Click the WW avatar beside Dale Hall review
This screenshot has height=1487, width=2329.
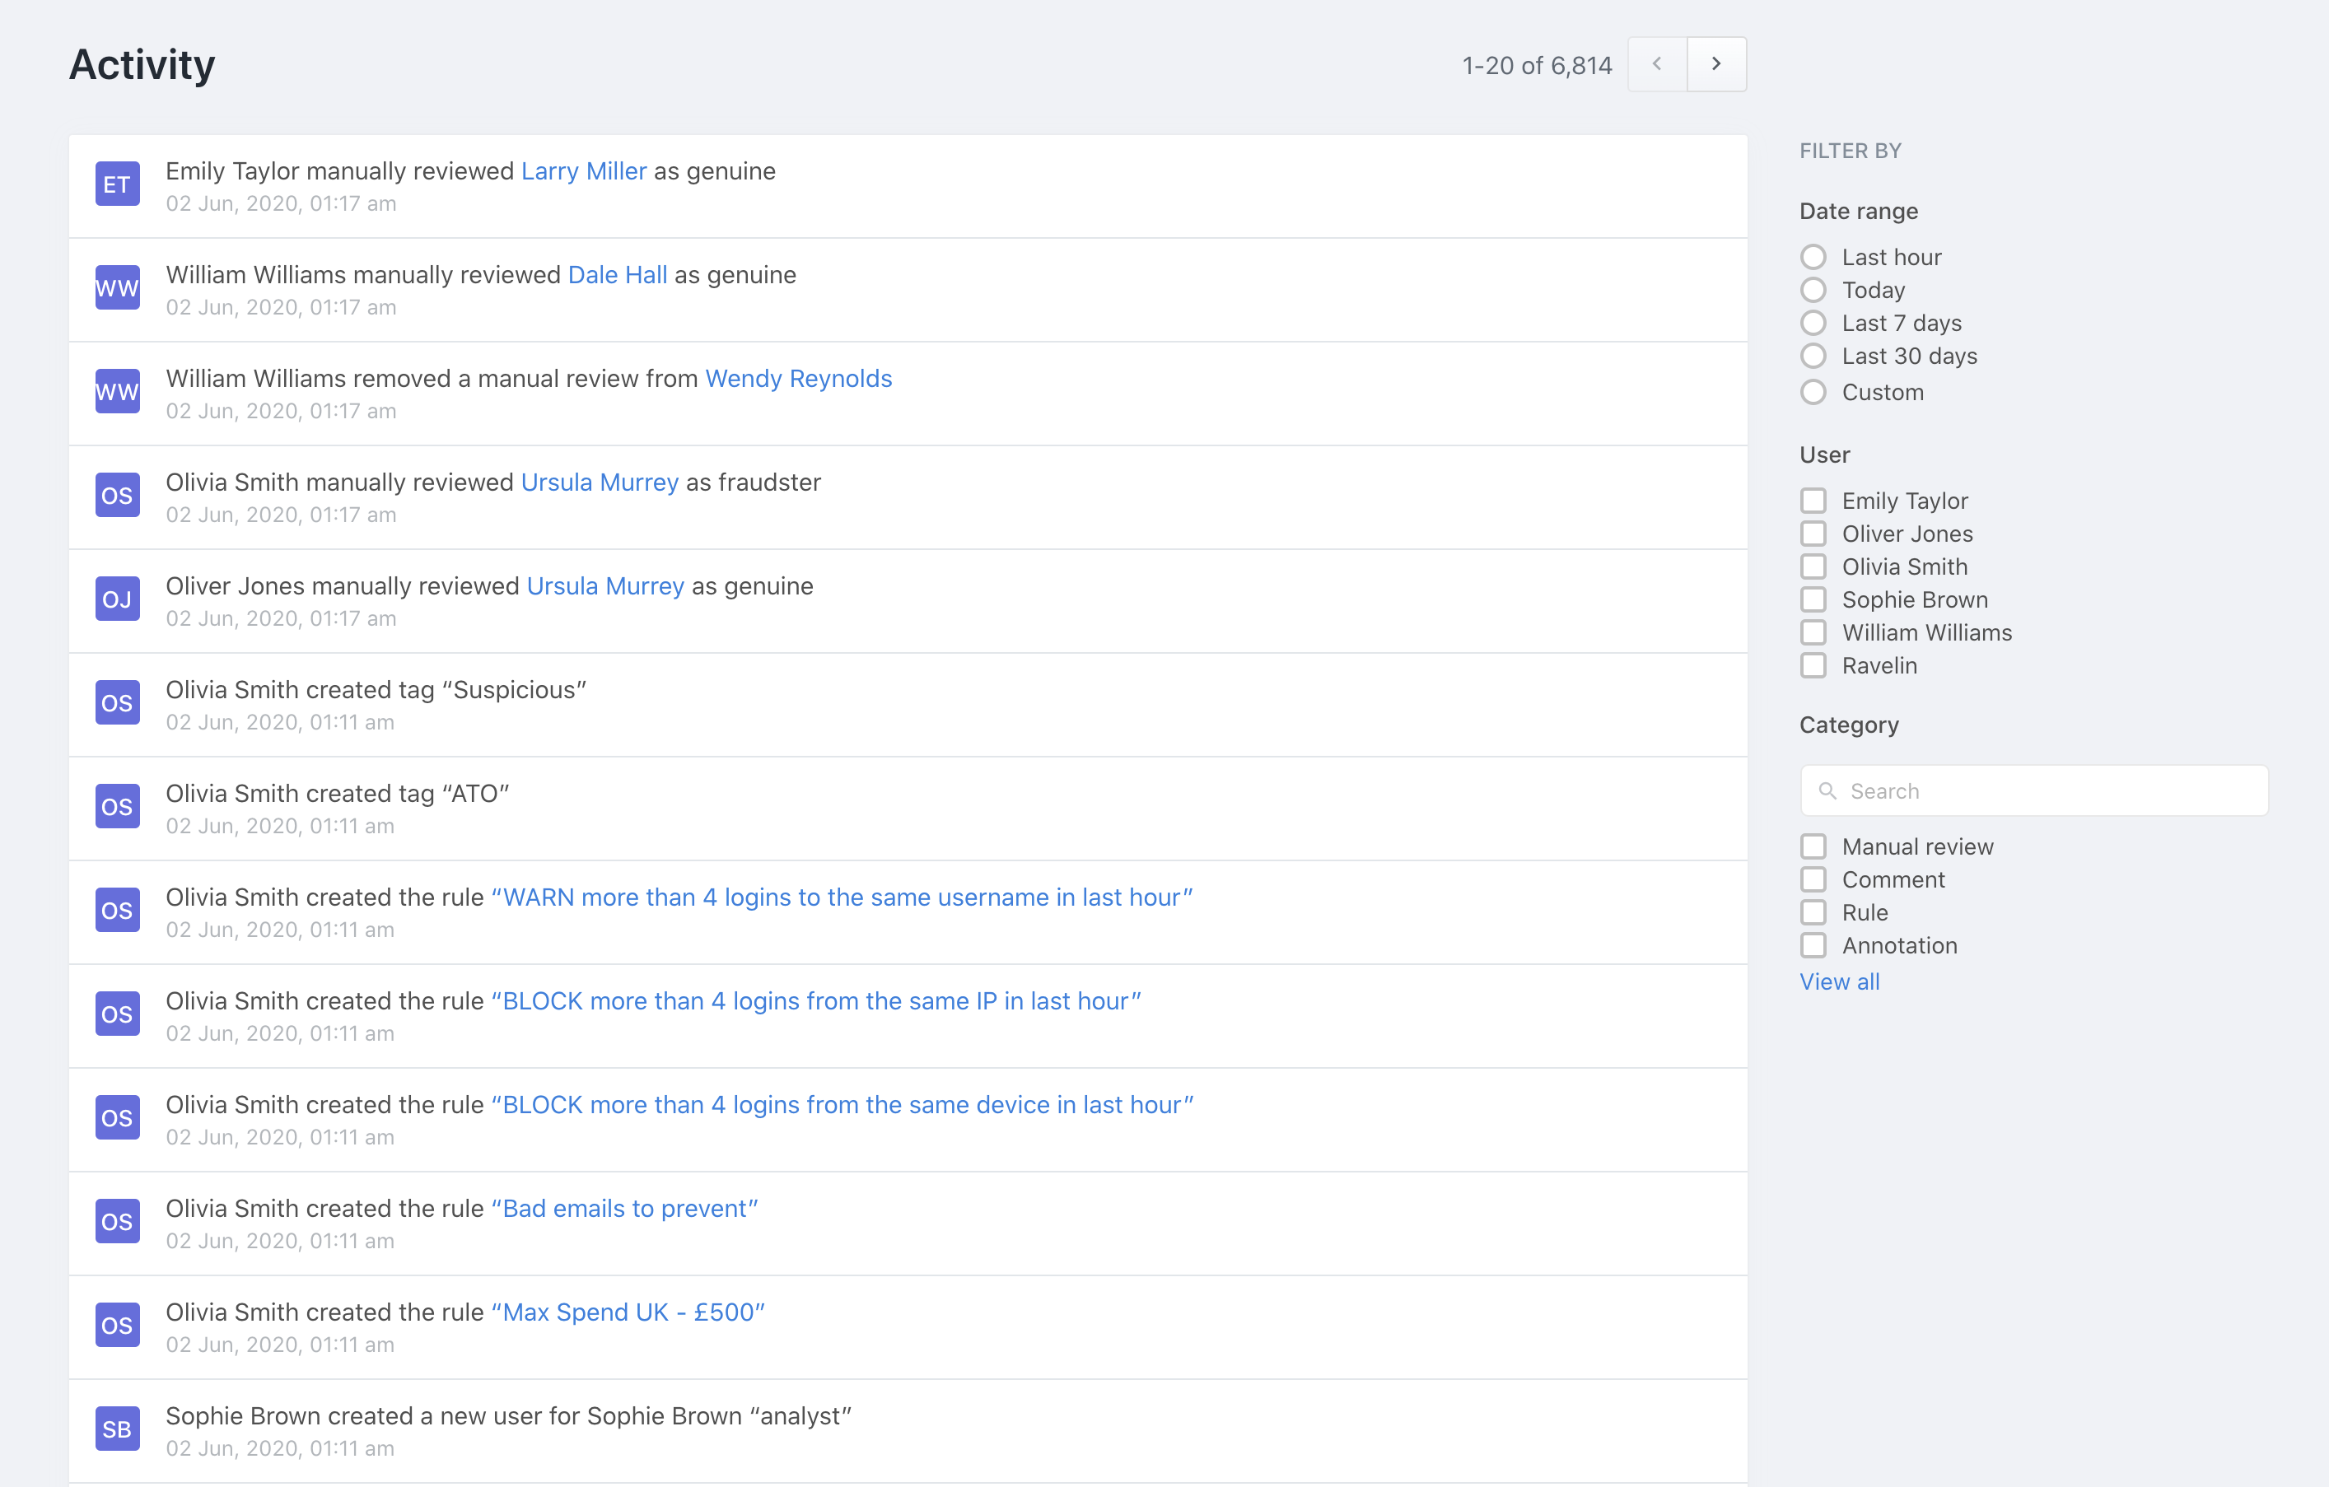(x=117, y=288)
